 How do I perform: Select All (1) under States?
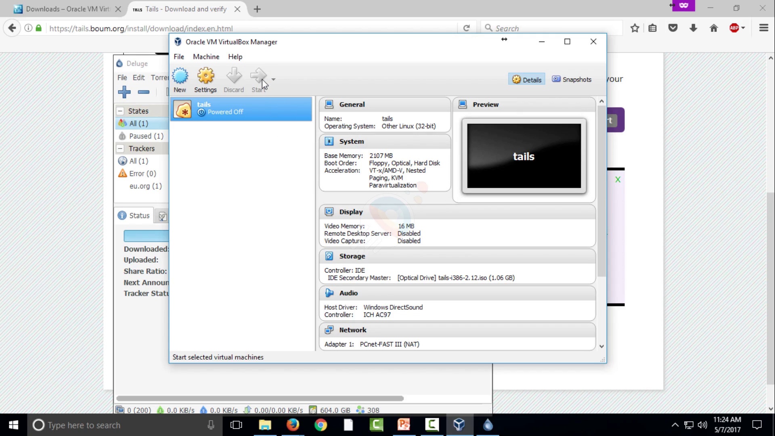[142, 124]
